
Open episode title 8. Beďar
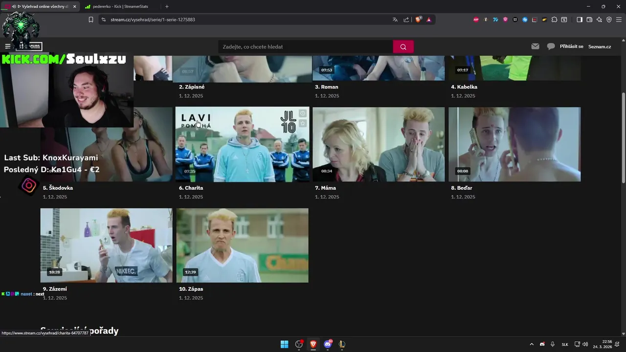click(x=461, y=188)
